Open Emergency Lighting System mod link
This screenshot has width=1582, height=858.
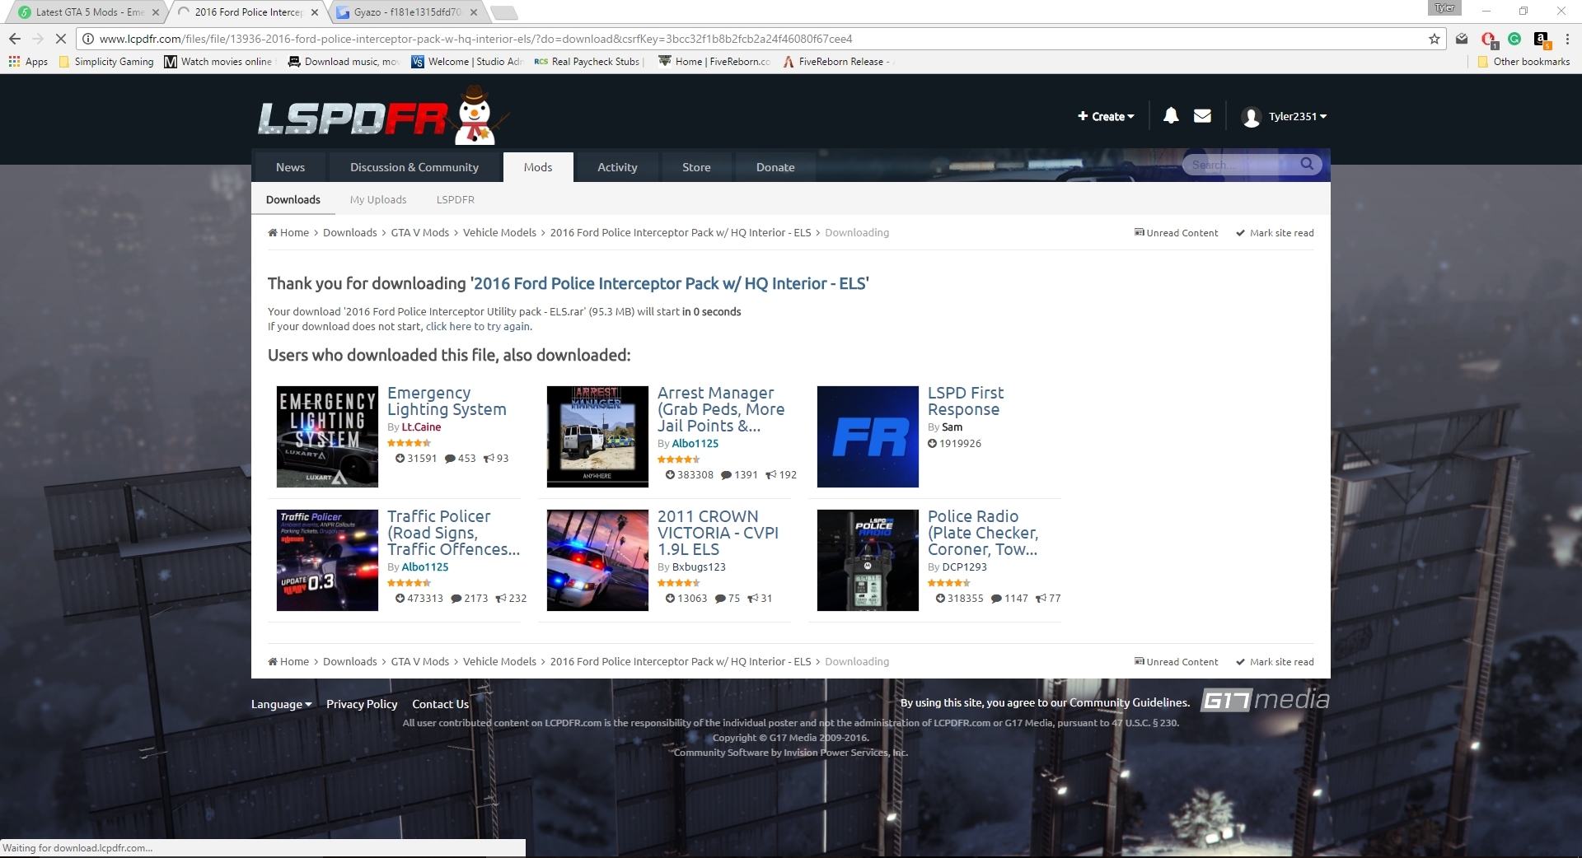(447, 401)
